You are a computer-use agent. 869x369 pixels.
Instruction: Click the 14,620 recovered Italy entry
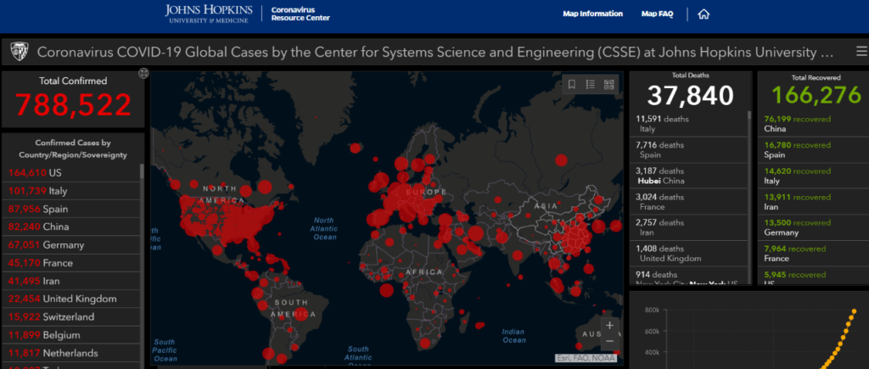[813, 176]
